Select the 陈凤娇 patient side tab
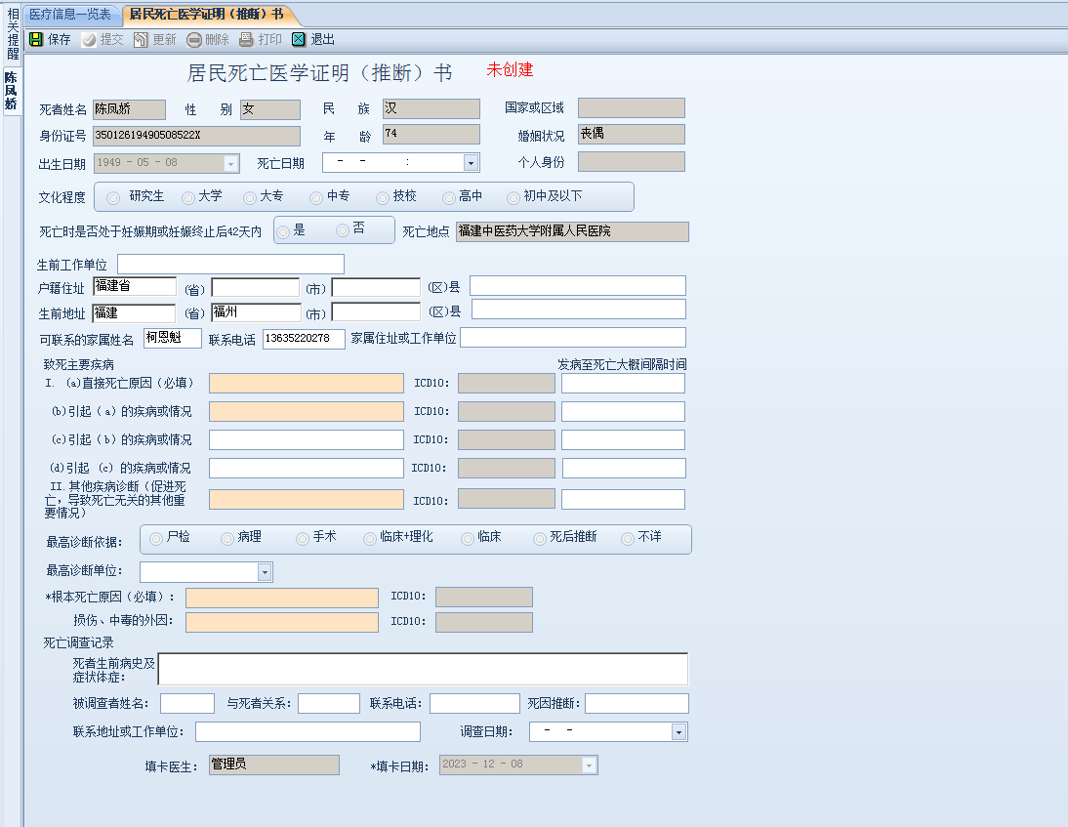 point(11,91)
